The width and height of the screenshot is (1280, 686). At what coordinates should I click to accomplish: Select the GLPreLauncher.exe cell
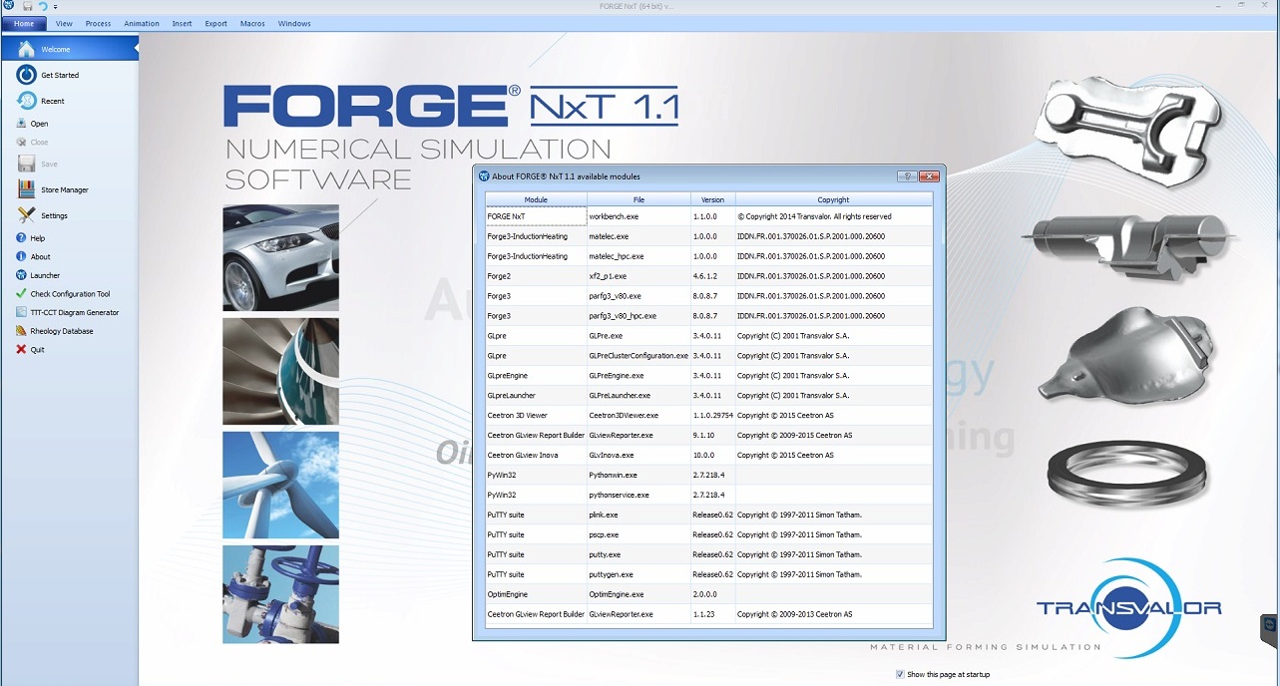click(639, 396)
